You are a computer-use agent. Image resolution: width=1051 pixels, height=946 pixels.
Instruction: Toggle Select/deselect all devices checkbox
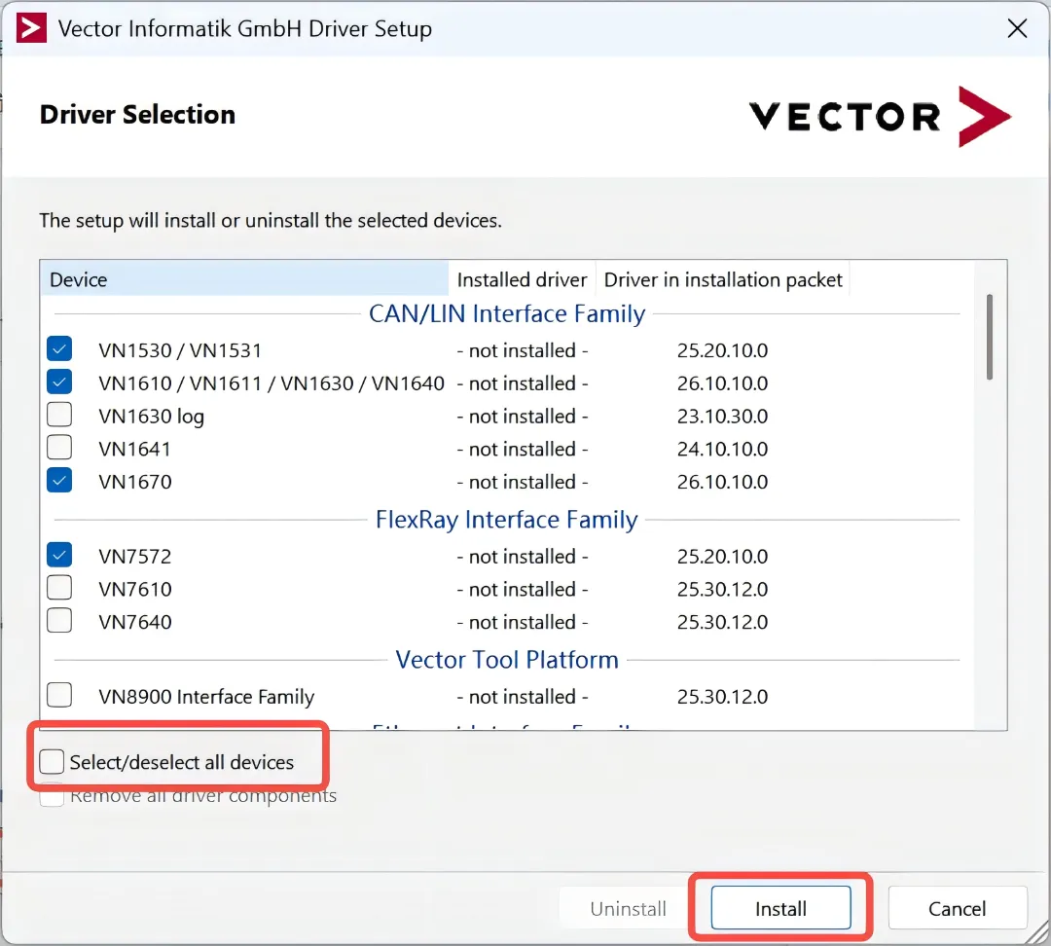tap(52, 762)
